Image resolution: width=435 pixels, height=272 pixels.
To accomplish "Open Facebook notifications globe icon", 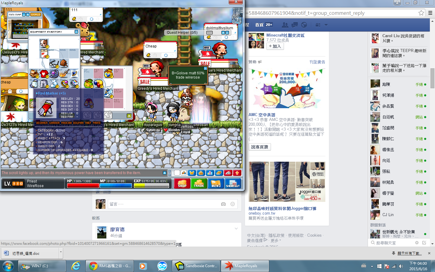I will pos(304,25).
